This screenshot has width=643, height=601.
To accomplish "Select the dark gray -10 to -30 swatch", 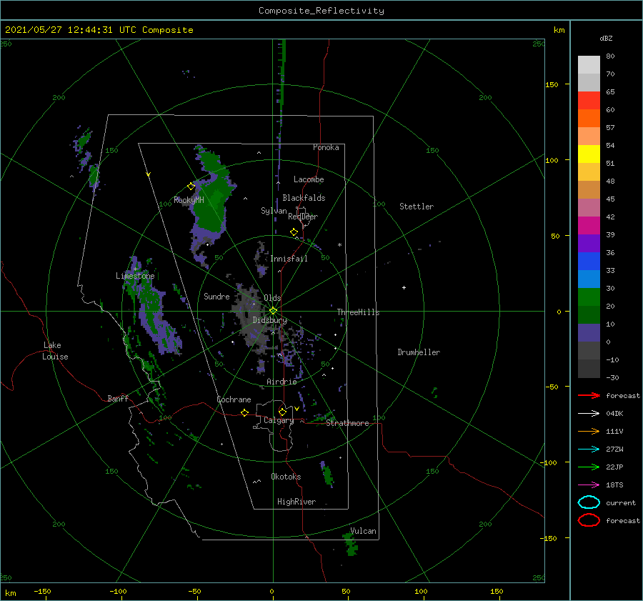I will (589, 369).
